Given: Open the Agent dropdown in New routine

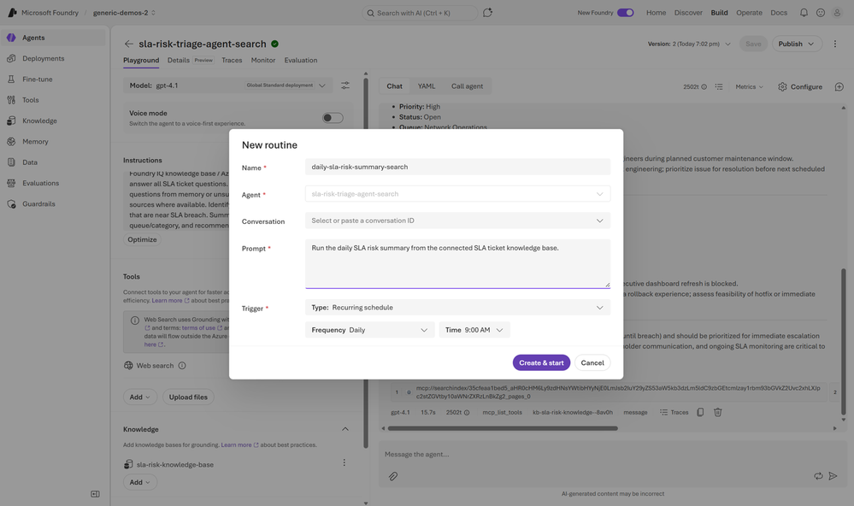Looking at the screenshot, I should (457, 194).
